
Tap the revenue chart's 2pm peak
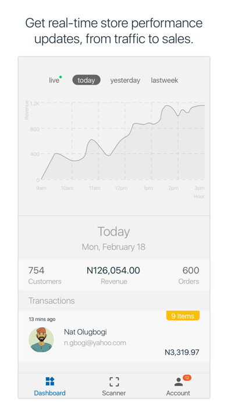[x=167, y=106]
